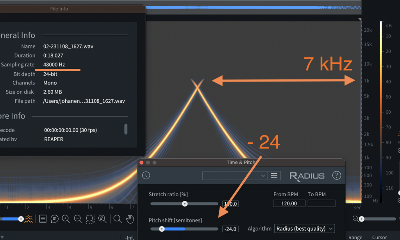
Task: Click the empty To BPM field
Action: tap(321, 203)
